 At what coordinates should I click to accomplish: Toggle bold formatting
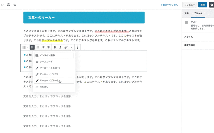click(x=55, y=47)
